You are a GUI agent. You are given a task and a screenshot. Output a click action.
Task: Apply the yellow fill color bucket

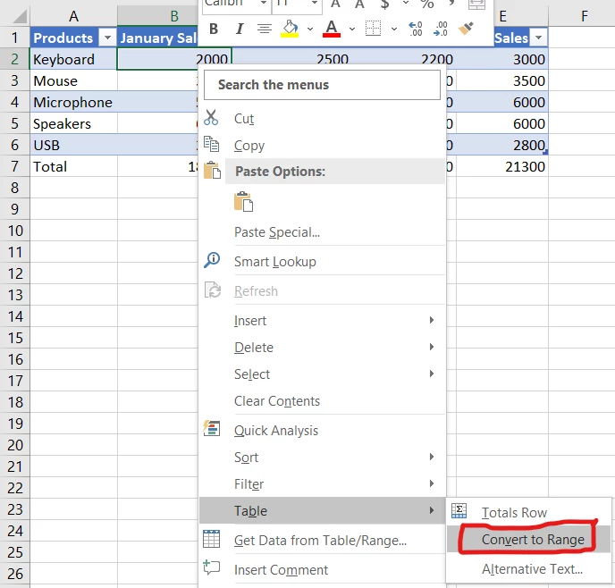[x=290, y=29]
